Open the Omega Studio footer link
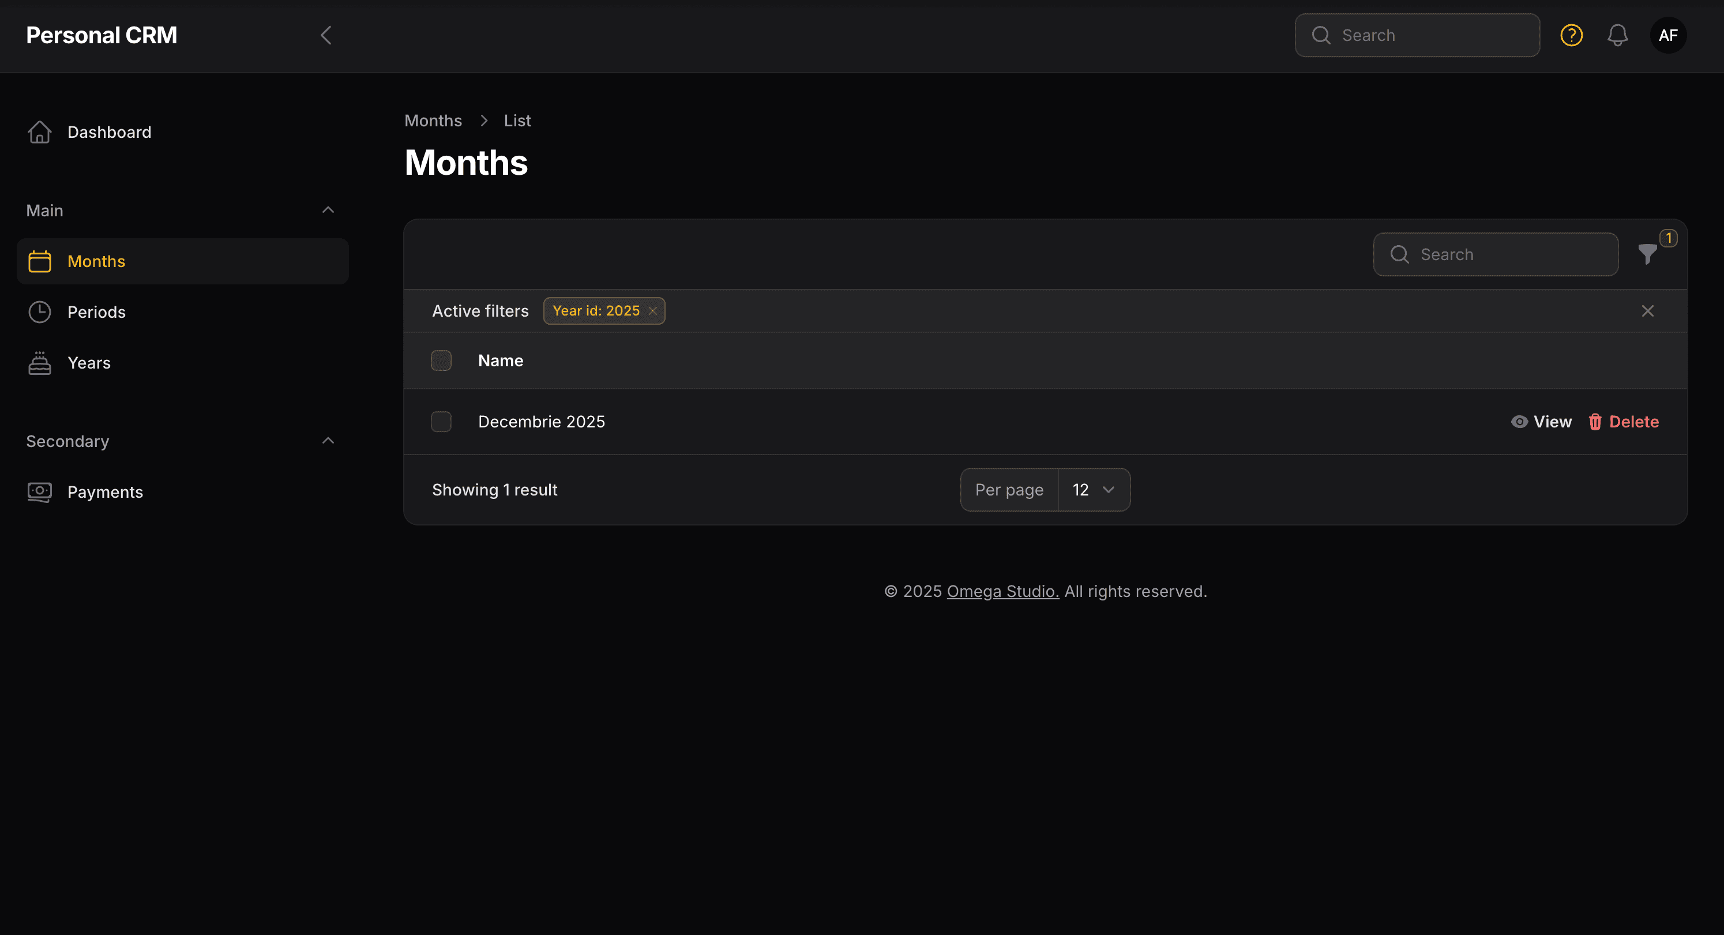 tap(1002, 591)
